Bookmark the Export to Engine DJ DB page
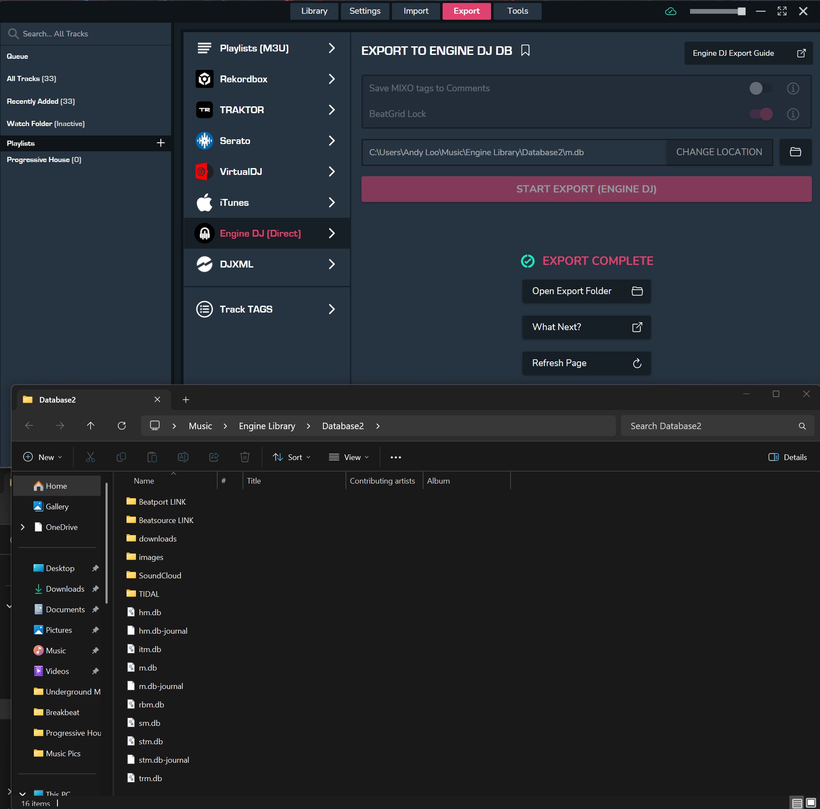820x809 pixels. pos(525,51)
